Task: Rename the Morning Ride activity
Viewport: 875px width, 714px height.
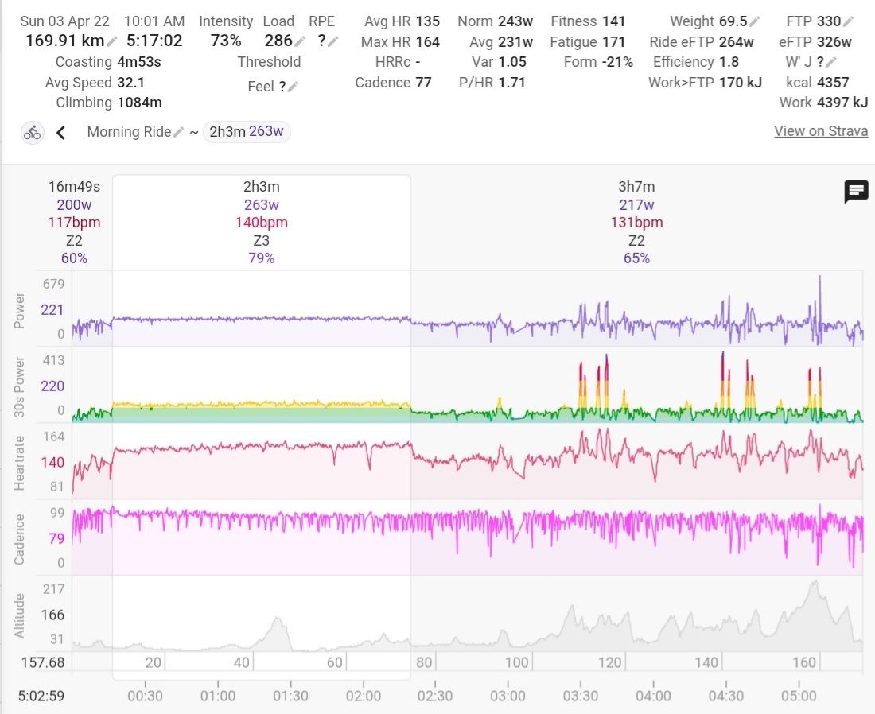Action: tap(178, 133)
